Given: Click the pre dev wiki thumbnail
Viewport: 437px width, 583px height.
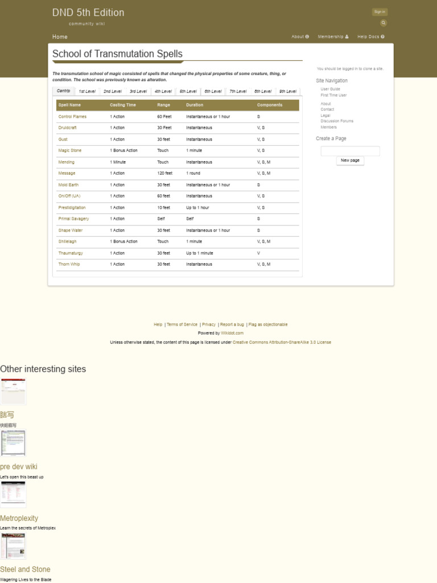Looking at the screenshot, I should (x=14, y=443).
